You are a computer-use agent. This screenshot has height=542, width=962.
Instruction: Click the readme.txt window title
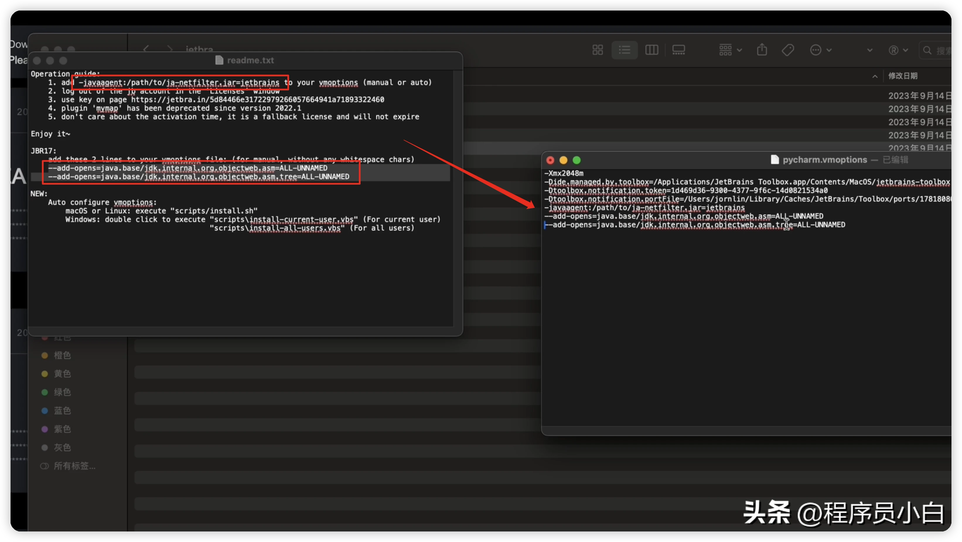click(x=250, y=60)
